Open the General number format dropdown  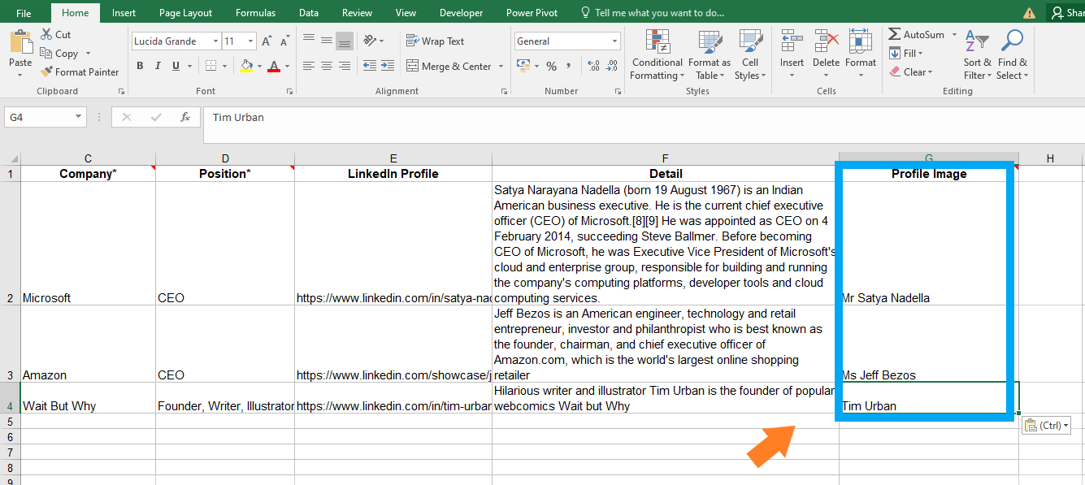click(x=615, y=41)
